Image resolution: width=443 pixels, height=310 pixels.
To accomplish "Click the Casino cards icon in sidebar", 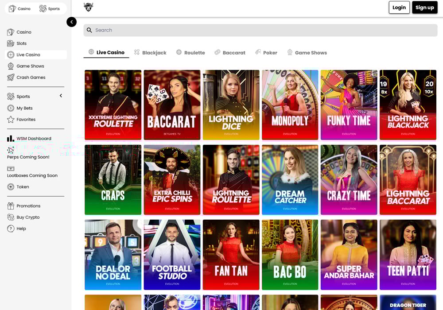I will pyautogui.click(x=11, y=32).
